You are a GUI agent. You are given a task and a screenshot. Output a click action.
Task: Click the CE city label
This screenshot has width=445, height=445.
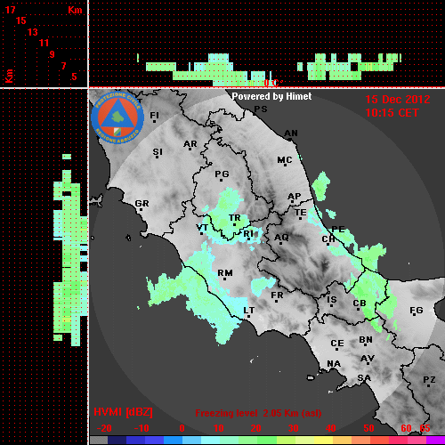point(337,344)
